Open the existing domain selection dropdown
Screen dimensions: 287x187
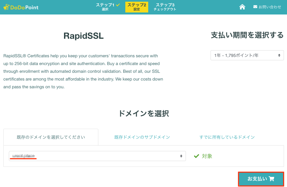click(x=97, y=156)
